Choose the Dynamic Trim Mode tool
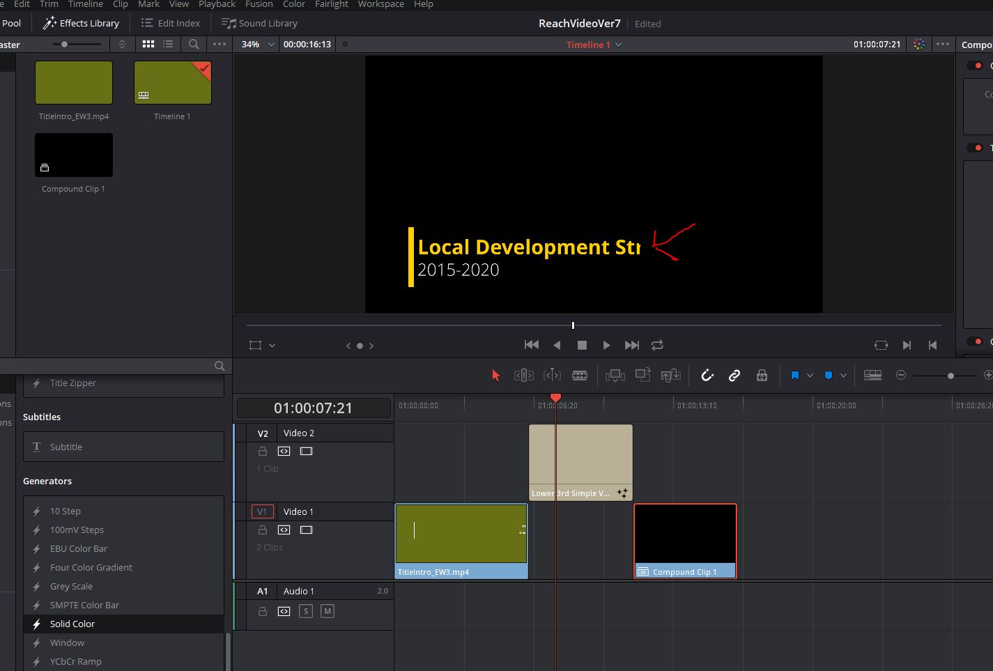 [x=552, y=376]
